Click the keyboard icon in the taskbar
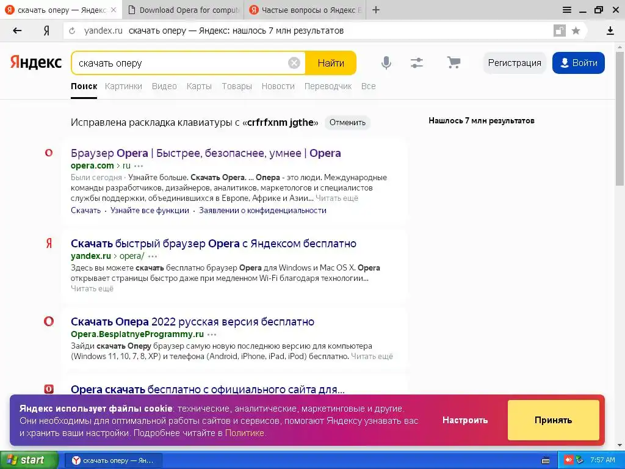625x469 pixels. 546,460
